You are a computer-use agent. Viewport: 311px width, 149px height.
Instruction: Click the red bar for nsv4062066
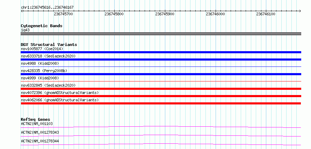coord(161,103)
